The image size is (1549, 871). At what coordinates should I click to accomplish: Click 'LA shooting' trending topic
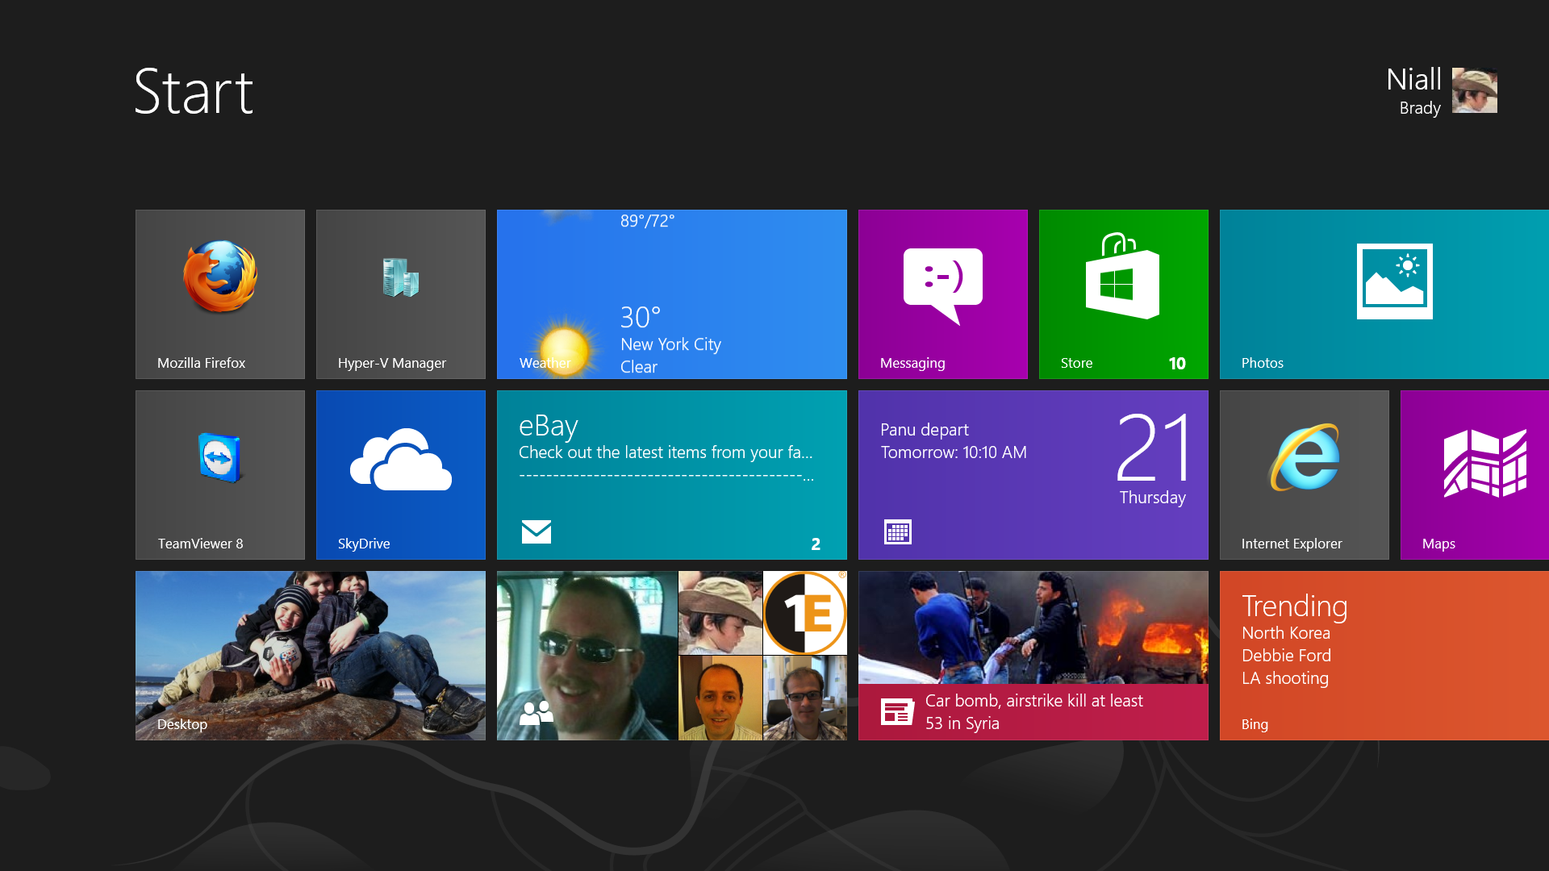click(1285, 678)
